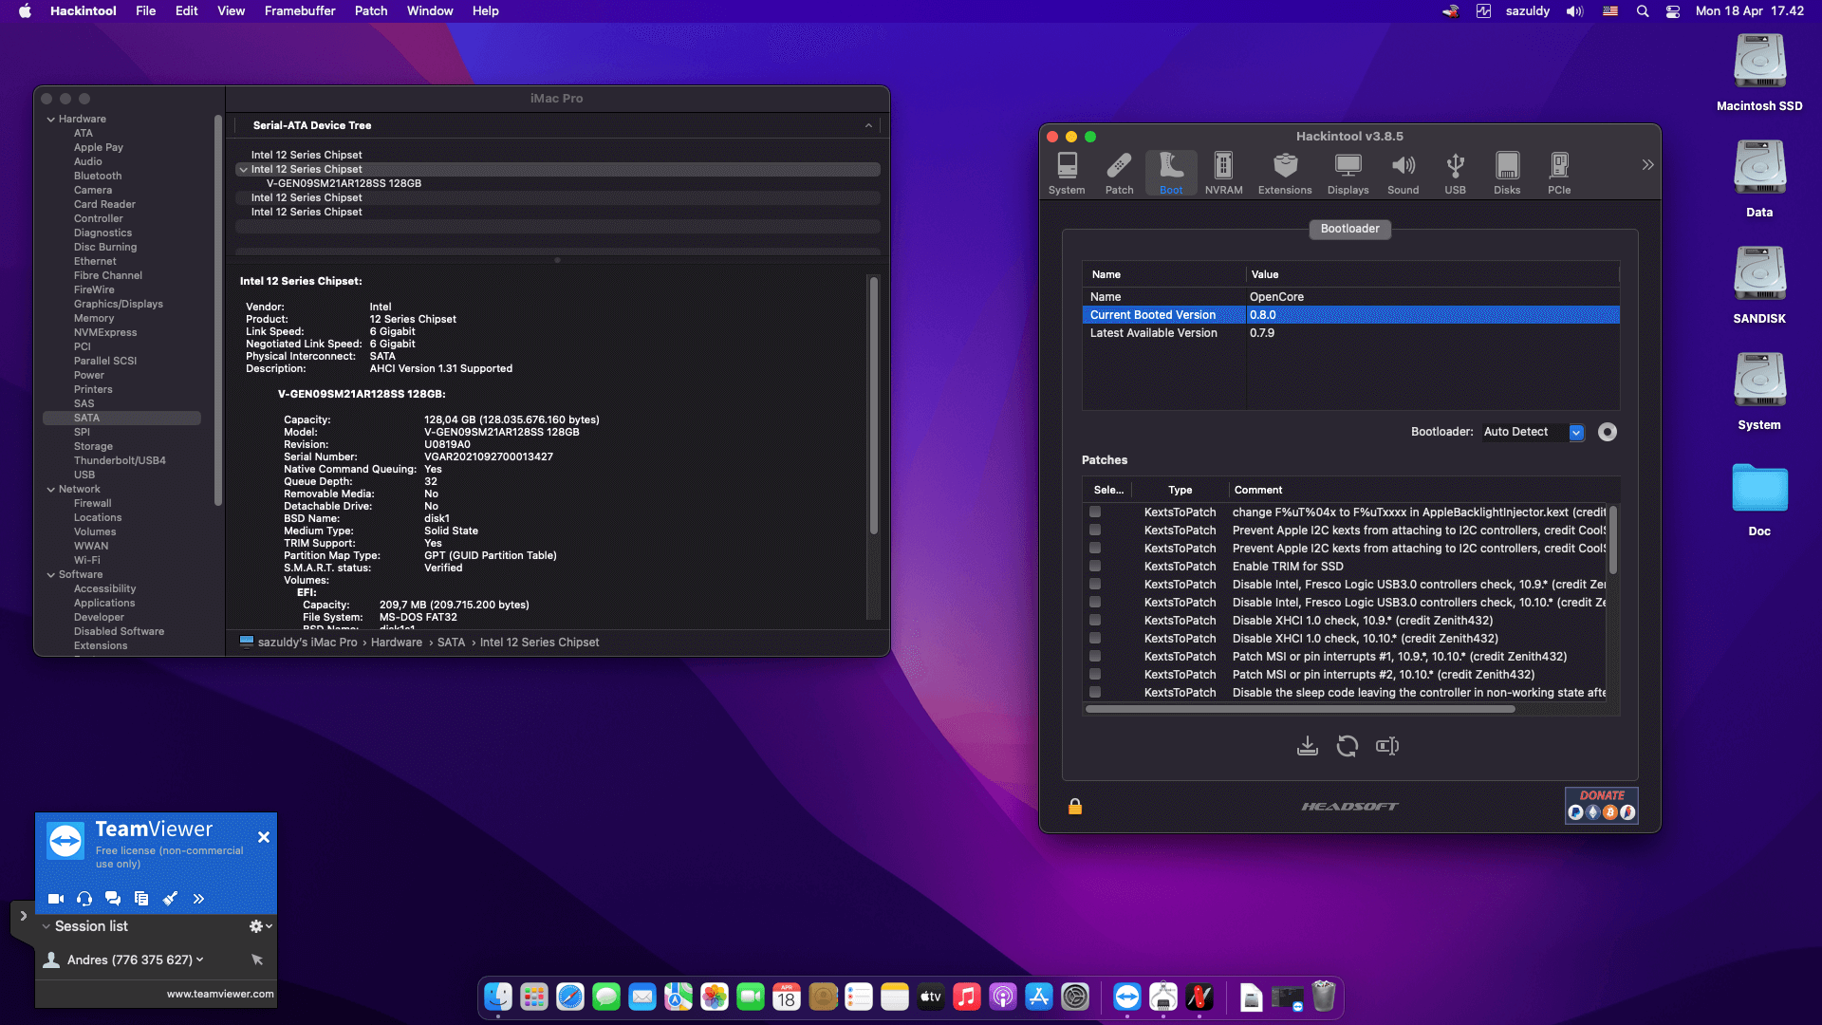
Task: Click System Information details vertical scrollbar
Action: tap(874, 406)
